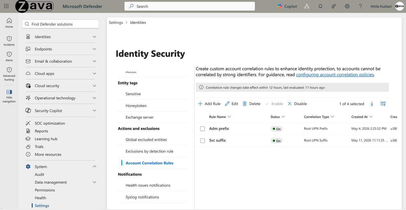Click the Cloud security globe icon

coord(28,86)
